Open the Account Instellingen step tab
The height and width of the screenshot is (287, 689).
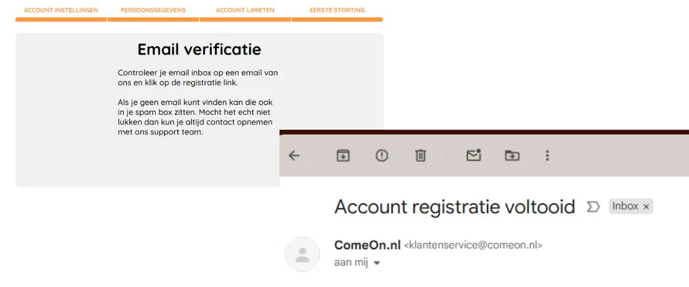coord(61,10)
